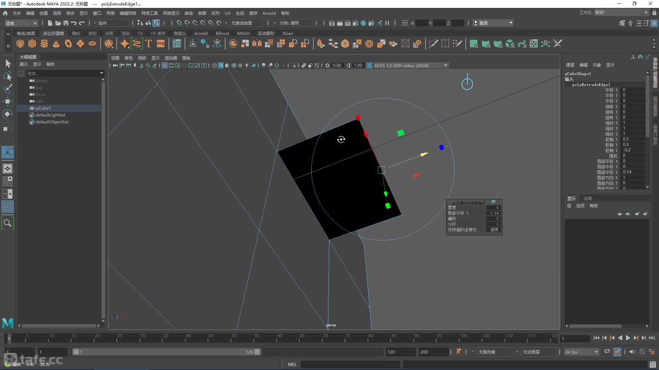The image size is (659, 370).
Task: Toggle viewport grid display button
Action: pos(165,65)
